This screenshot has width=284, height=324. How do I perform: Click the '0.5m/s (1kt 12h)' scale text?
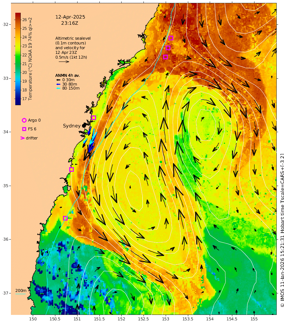[x=71, y=57]
